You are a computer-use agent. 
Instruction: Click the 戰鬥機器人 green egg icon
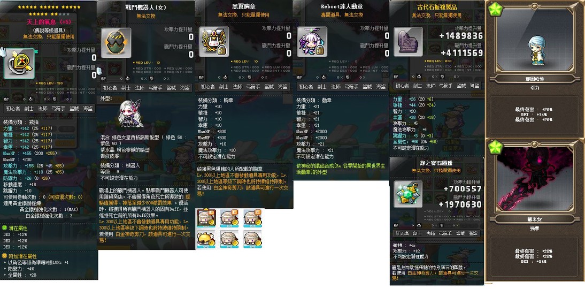click(116, 43)
